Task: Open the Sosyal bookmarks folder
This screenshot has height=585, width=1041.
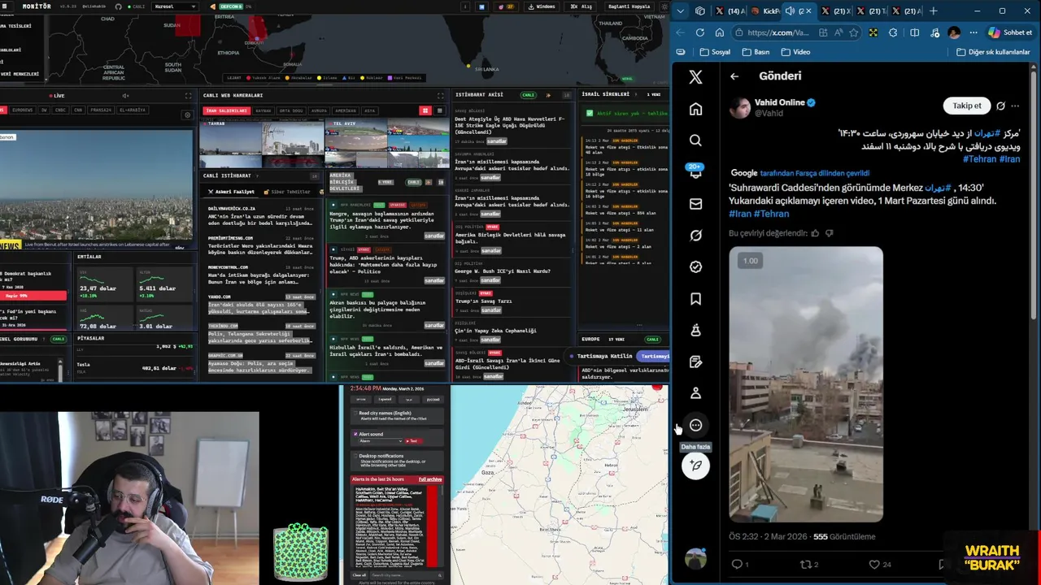Action: tap(715, 52)
